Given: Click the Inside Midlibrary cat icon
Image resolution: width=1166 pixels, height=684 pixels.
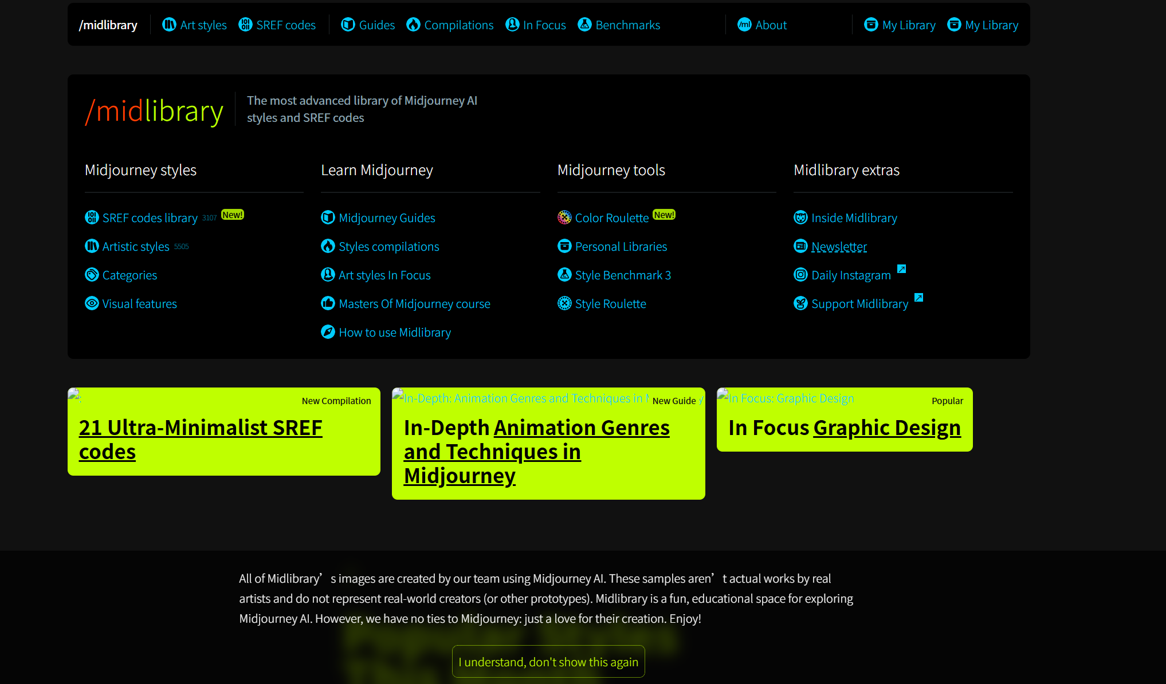Looking at the screenshot, I should (x=800, y=218).
